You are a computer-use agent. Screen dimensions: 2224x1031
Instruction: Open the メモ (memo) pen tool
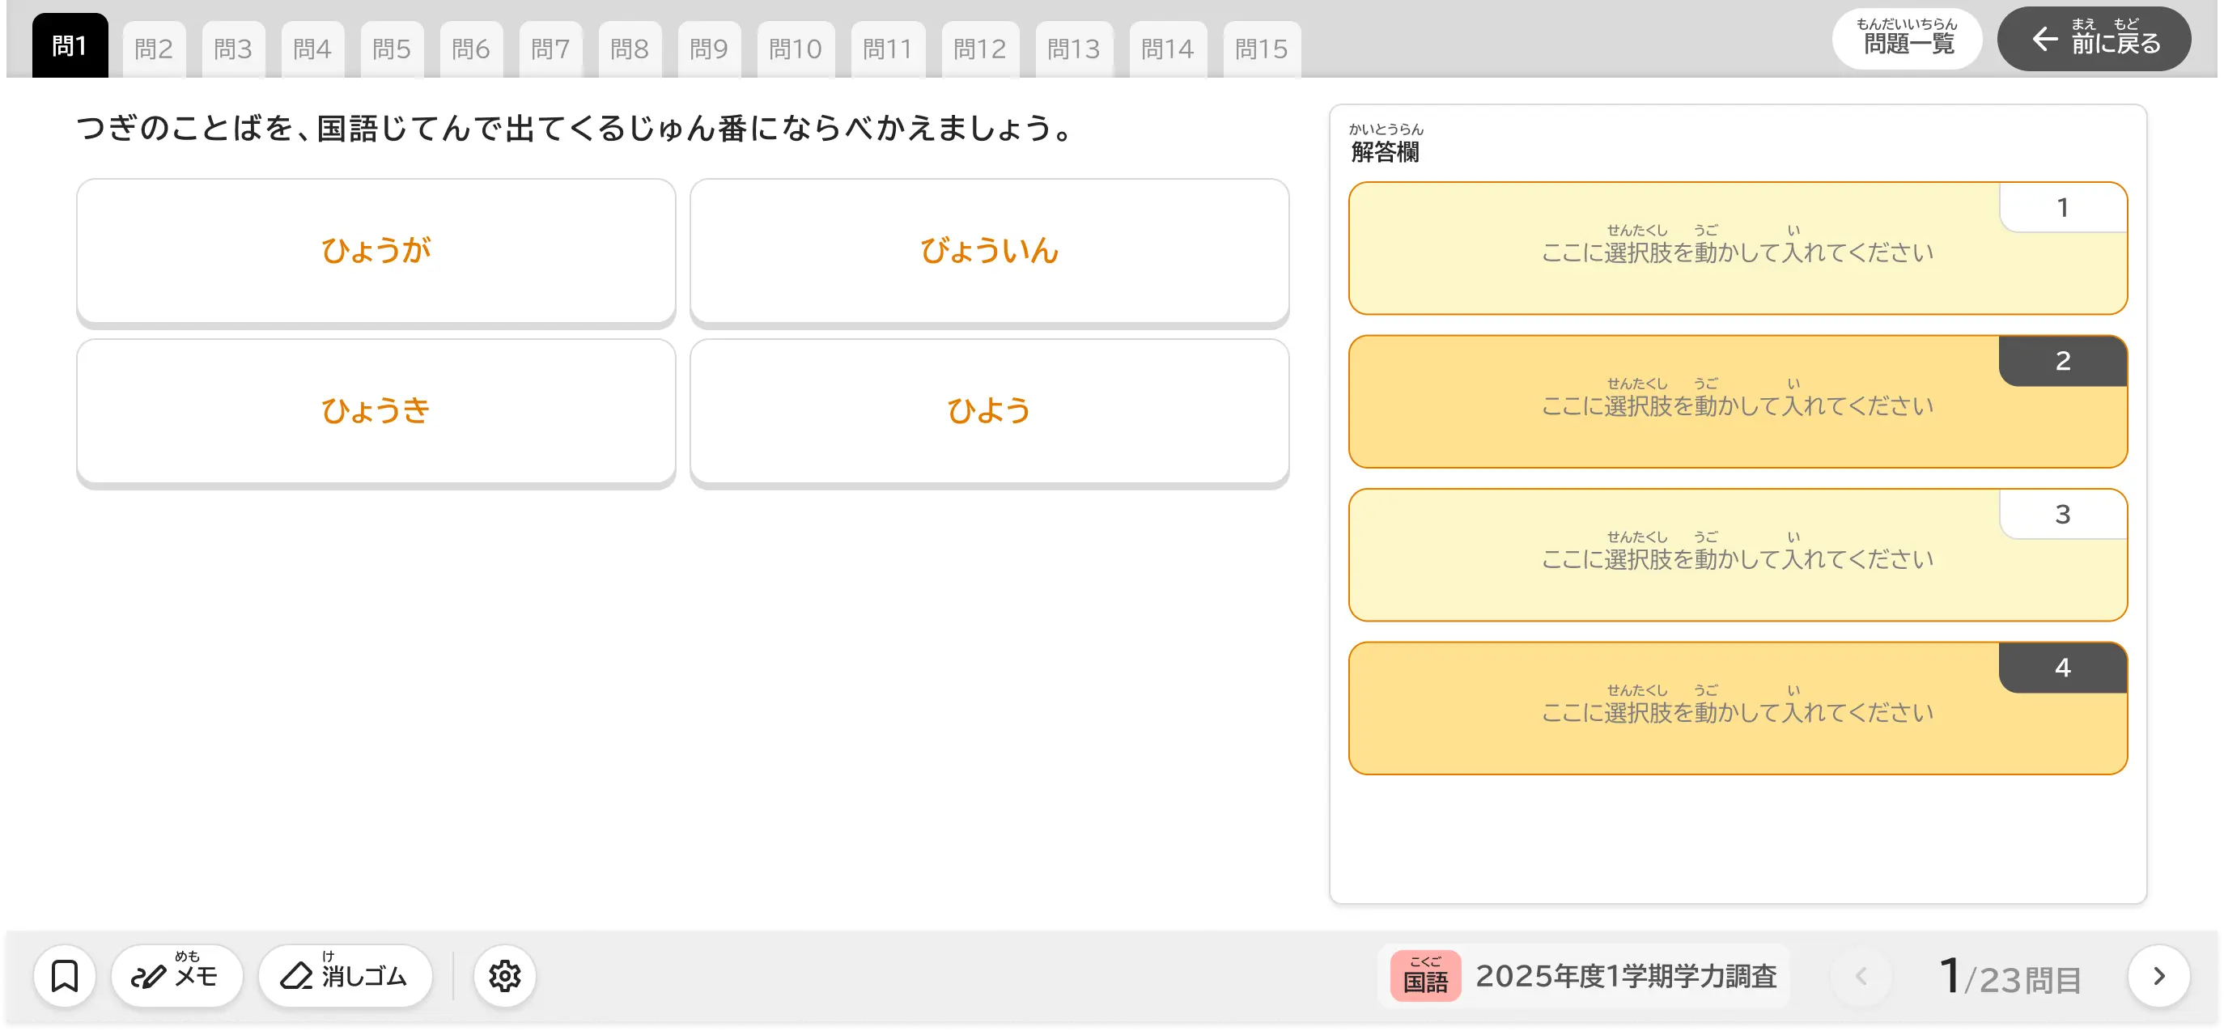176,975
